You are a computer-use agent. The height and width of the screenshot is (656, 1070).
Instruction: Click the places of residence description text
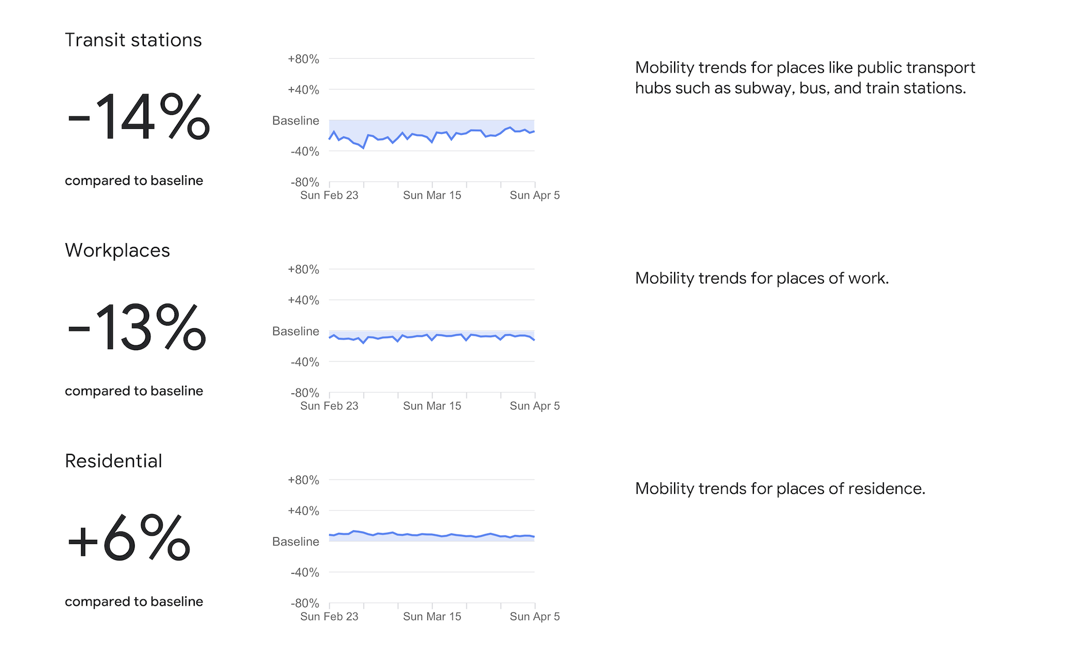tap(780, 489)
